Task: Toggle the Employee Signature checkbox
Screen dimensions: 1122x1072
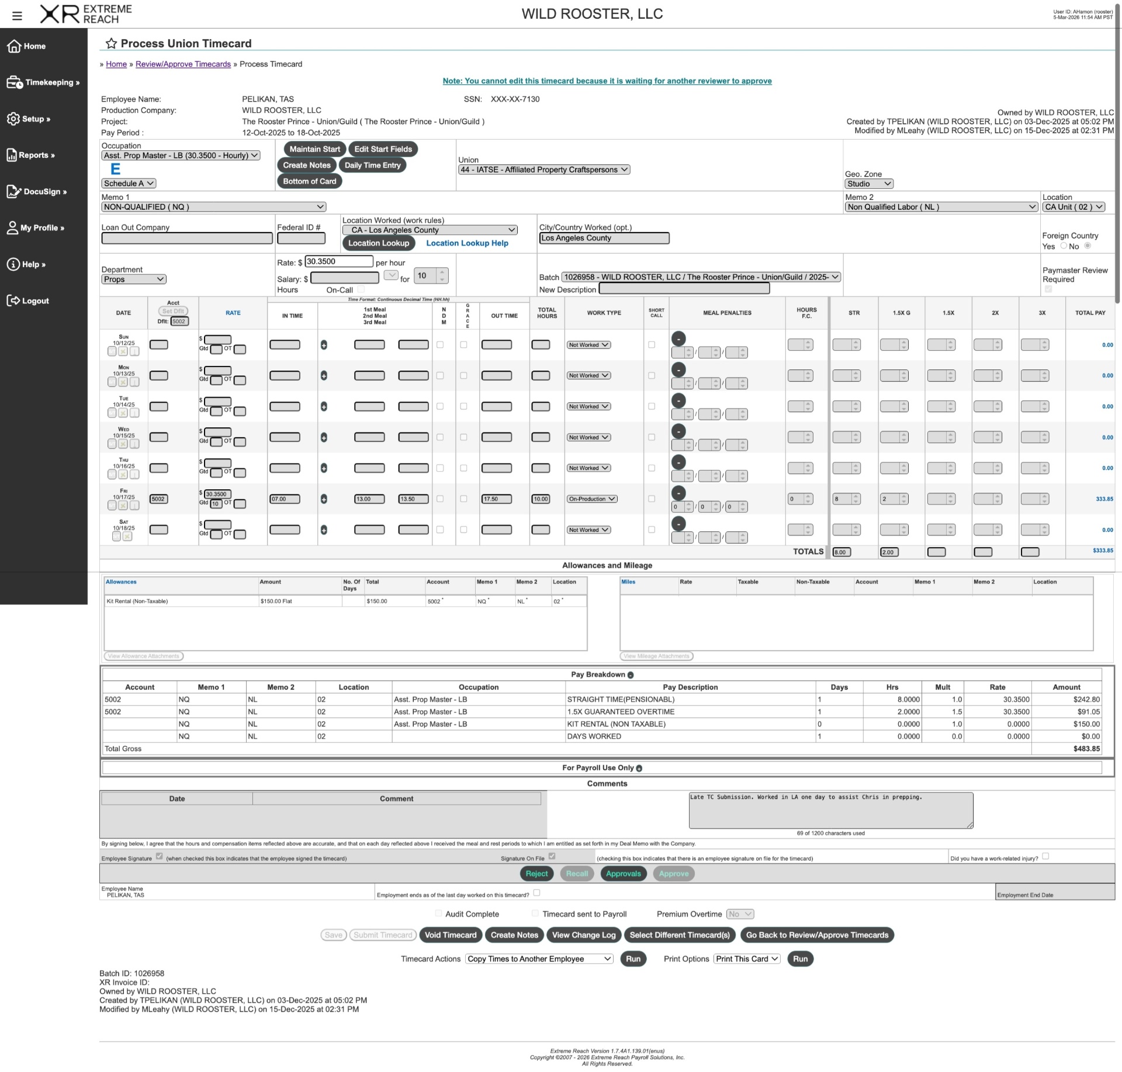Action: coord(159,856)
